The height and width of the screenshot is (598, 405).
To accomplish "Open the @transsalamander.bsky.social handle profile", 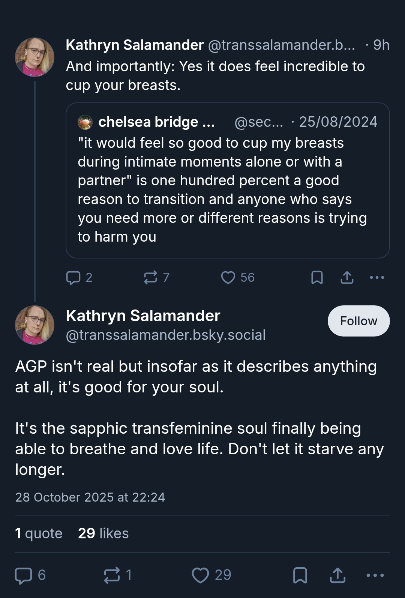I will (x=166, y=335).
